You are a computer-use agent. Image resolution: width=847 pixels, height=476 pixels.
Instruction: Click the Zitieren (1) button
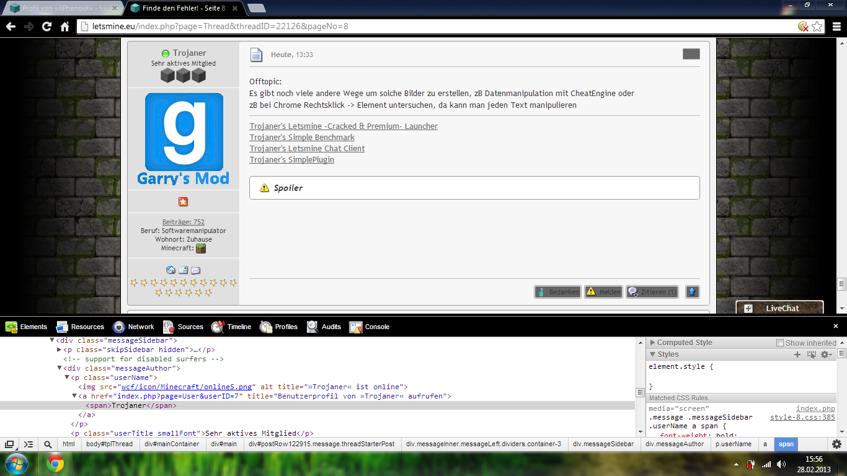tap(652, 292)
